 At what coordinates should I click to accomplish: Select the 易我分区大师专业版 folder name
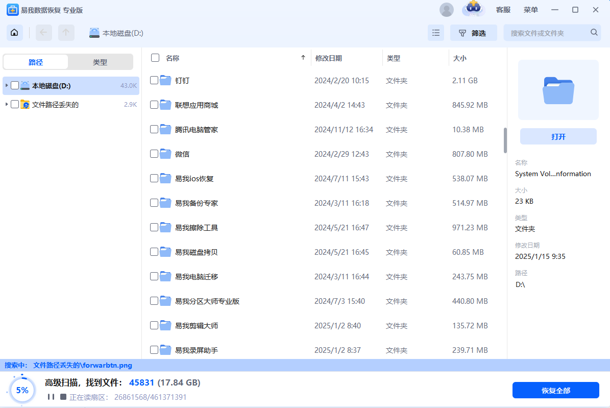click(207, 301)
